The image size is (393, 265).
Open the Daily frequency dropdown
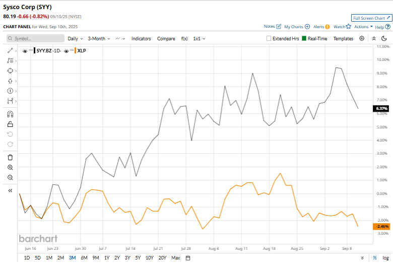click(x=75, y=39)
